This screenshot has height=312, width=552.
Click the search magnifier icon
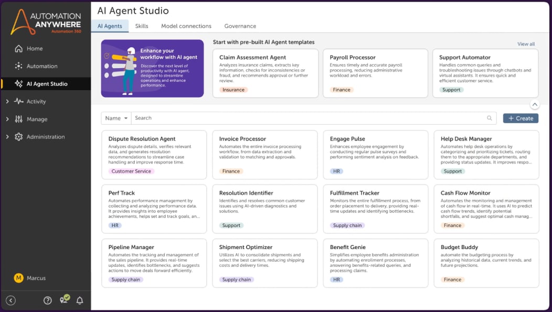click(490, 119)
